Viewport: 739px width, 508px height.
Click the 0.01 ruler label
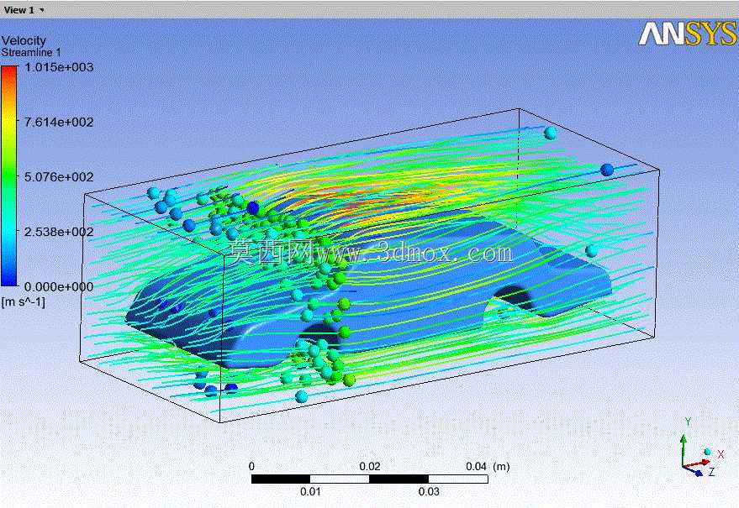[310, 492]
